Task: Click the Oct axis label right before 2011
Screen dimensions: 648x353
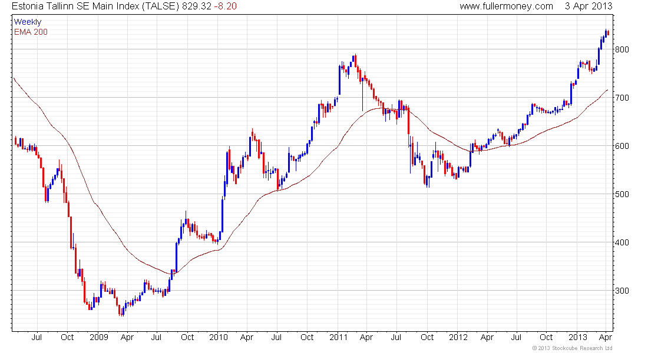Action: coord(307,337)
